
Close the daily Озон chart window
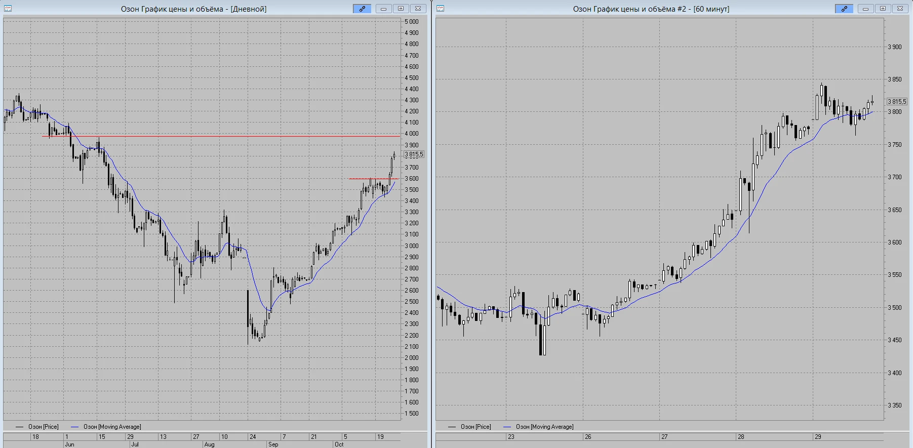coord(418,9)
